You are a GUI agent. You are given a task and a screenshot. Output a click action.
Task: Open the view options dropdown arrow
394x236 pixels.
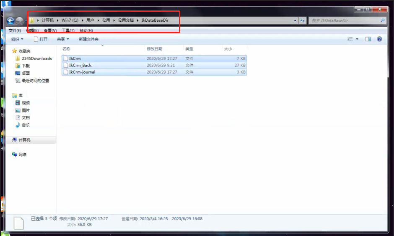tap(357, 39)
